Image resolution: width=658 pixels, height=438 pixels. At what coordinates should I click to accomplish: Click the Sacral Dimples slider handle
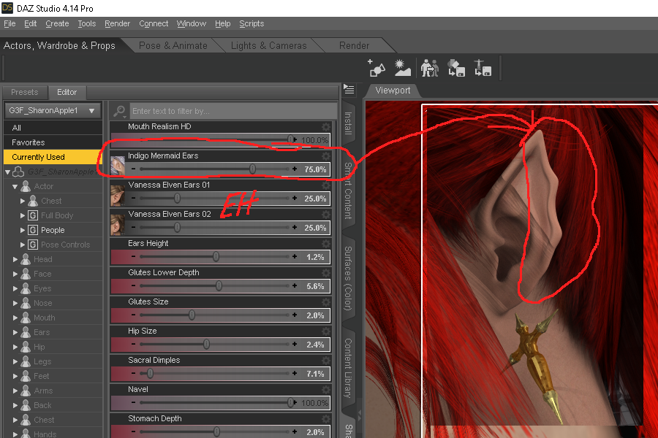(150, 373)
